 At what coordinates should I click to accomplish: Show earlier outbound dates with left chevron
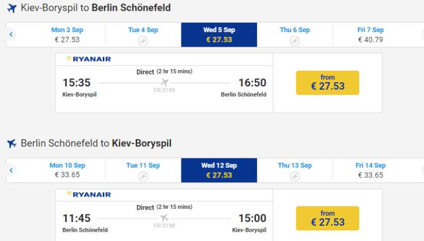11,34
